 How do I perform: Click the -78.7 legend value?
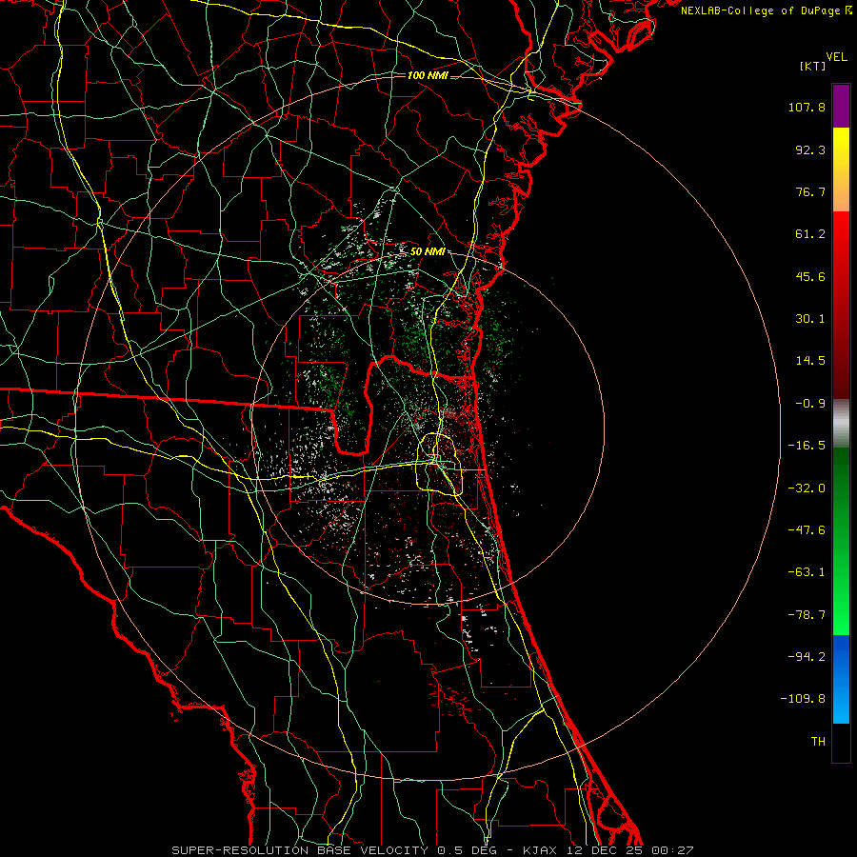pyautogui.click(x=807, y=615)
